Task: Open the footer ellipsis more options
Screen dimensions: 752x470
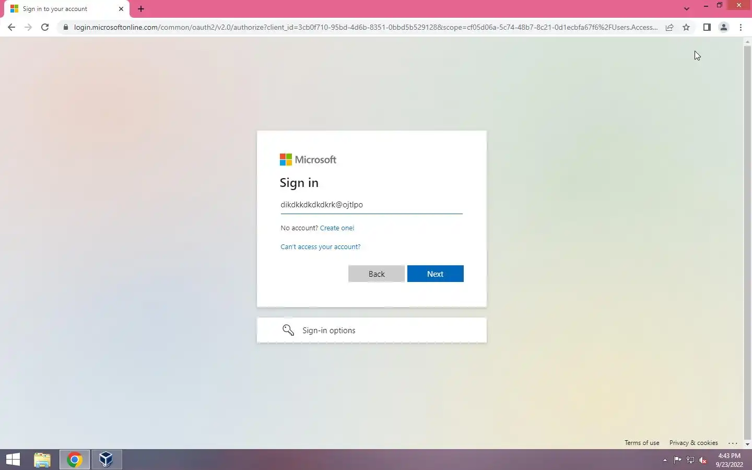Action: (733, 443)
